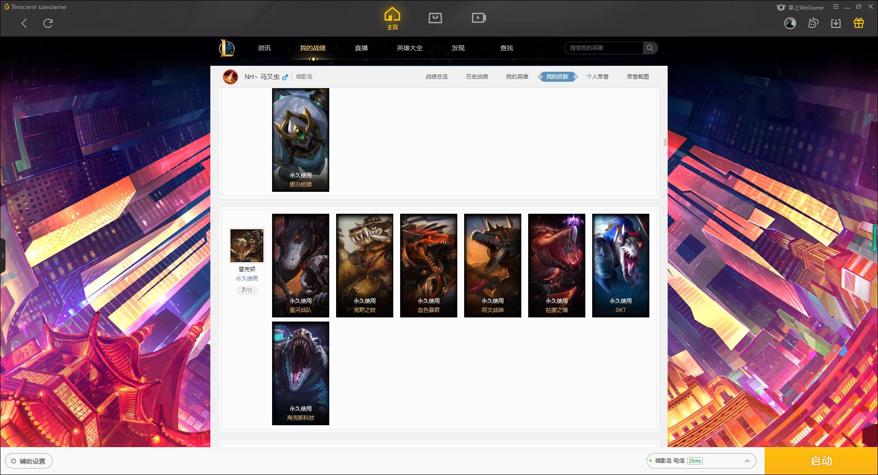The height and width of the screenshot is (475, 878).
Task: Click the 银白枪骑 skin card
Action: pyautogui.click(x=300, y=140)
